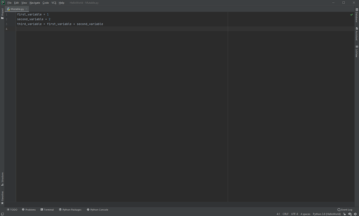
Task: Open the Assistant panel
Action: (357, 34)
